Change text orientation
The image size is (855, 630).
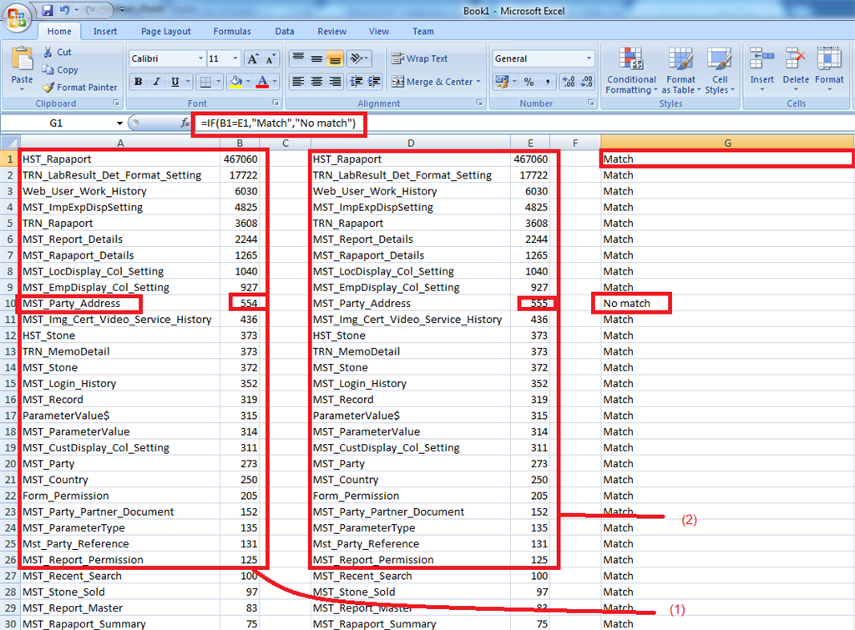pyautogui.click(x=359, y=58)
